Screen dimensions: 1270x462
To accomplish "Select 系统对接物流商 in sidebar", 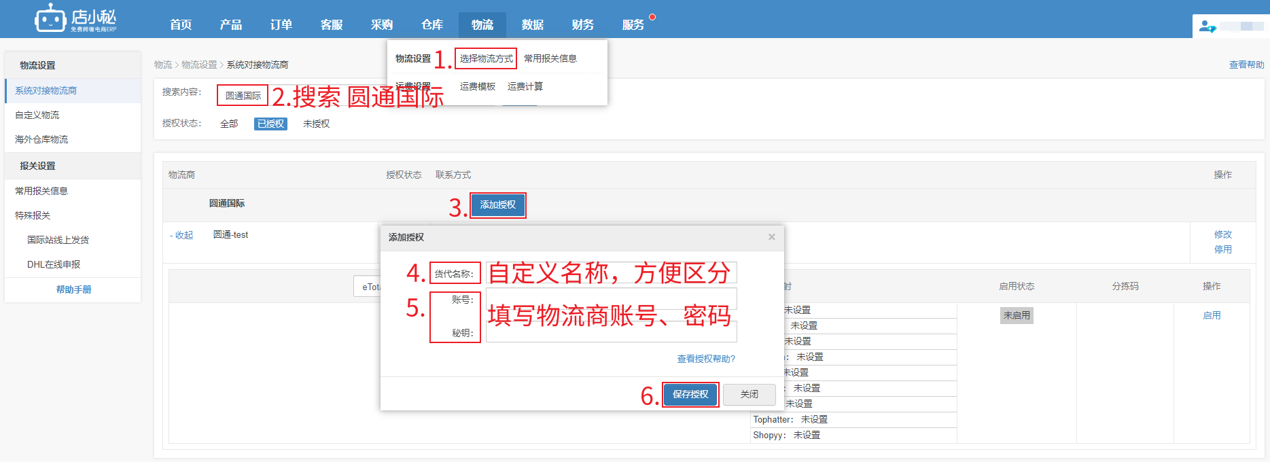I will [73, 90].
